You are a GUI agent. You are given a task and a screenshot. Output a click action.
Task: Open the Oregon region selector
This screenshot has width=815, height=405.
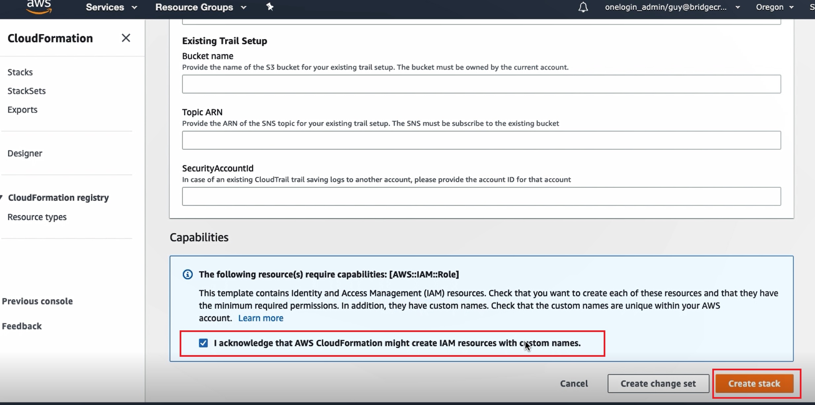pos(774,7)
